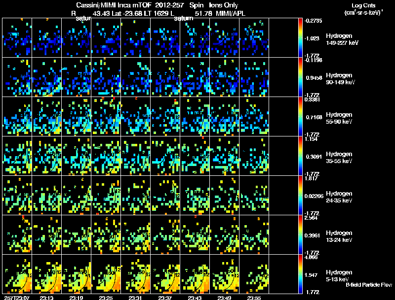Click the 'B-field Particle Flow' caption
395x300 pixels.
pos(369,285)
